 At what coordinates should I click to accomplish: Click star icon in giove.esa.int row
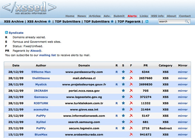[x=123, y=109]
